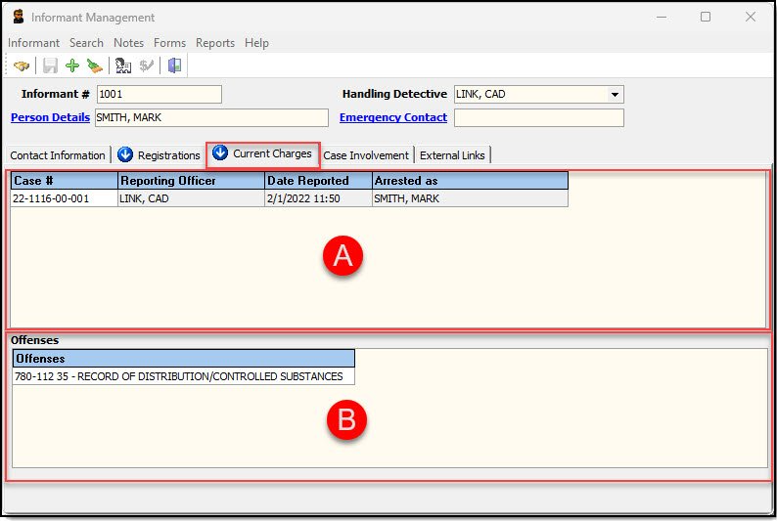The height and width of the screenshot is (521, 777).
Task: Open the Informant menu
Action: 33,43
